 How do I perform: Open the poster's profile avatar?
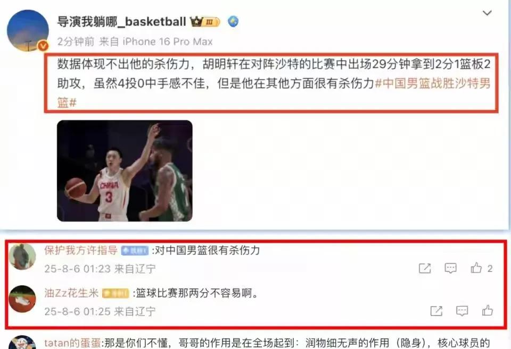[28, 31]
